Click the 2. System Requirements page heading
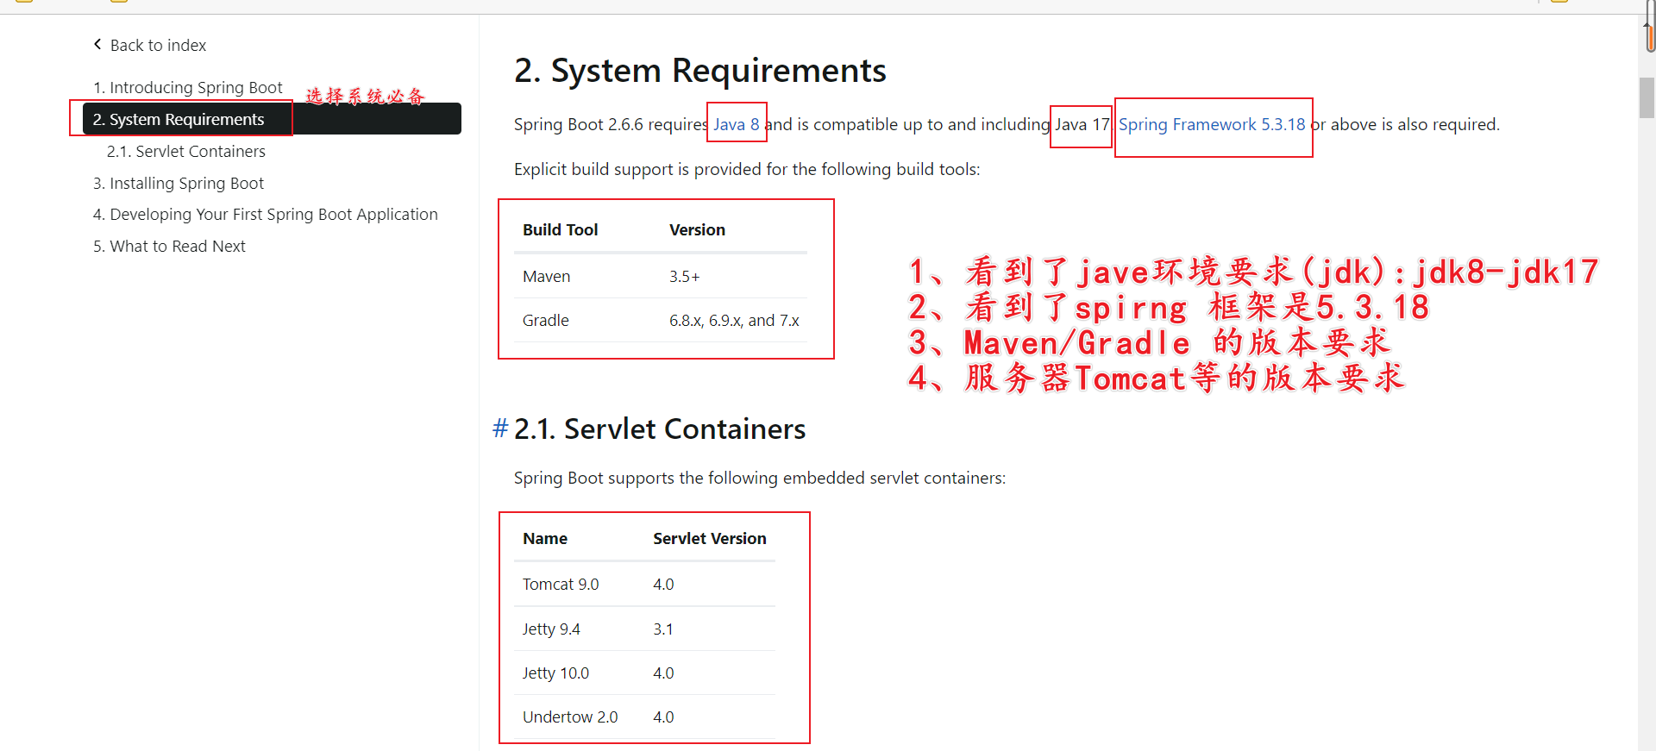This screenshot has height=751, width=1656. pos(699,70)
